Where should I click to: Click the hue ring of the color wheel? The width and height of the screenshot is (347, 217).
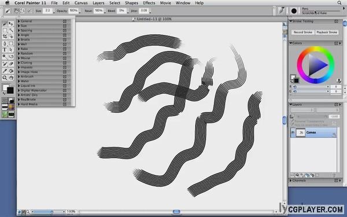coord(316,49)
